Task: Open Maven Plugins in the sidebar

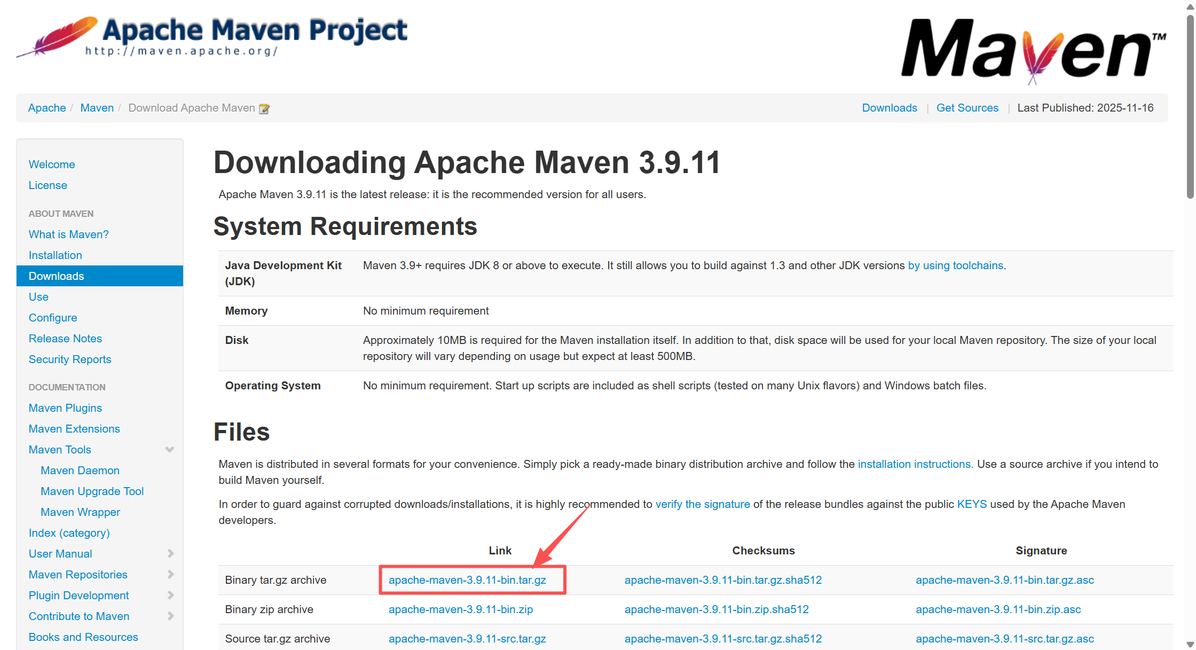Action: coord(65,408)
